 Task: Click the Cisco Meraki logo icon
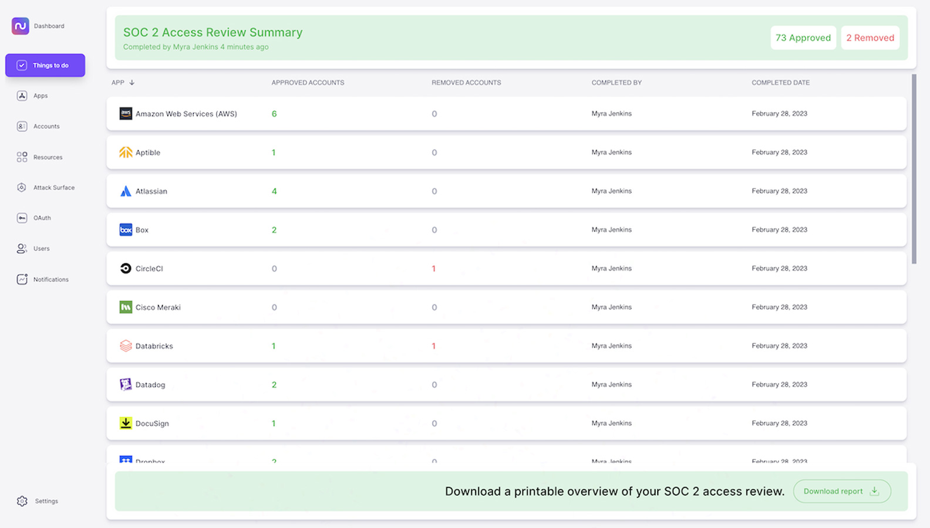pos(126,307)
